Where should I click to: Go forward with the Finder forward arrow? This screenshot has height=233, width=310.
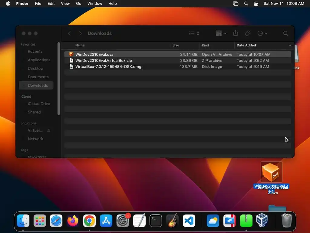pyautogui.click(x=80, y=33)
